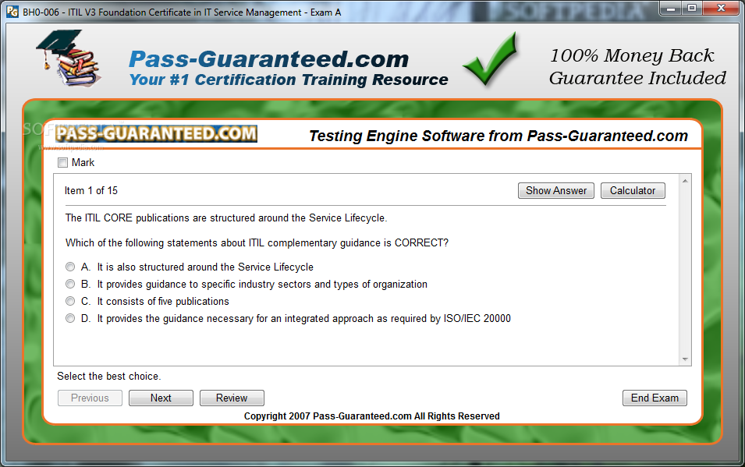Minimize the exam window
The width and height of the screenshot is (745, 467).
click(671, 8)
